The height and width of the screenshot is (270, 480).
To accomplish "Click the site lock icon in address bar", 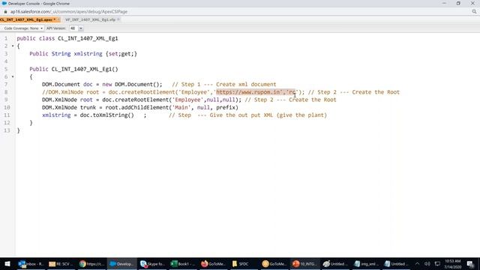I will pyautogui.click(x=5, y=12).
